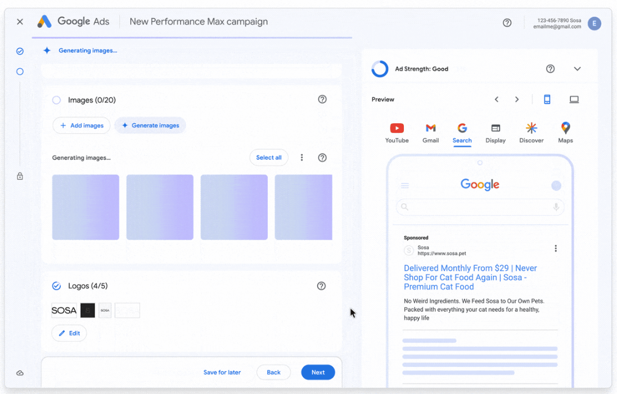Click the sparkle icon beside Generating images
Image resolution: width=617 pixels, height=394 pixels.
[47, 51]
